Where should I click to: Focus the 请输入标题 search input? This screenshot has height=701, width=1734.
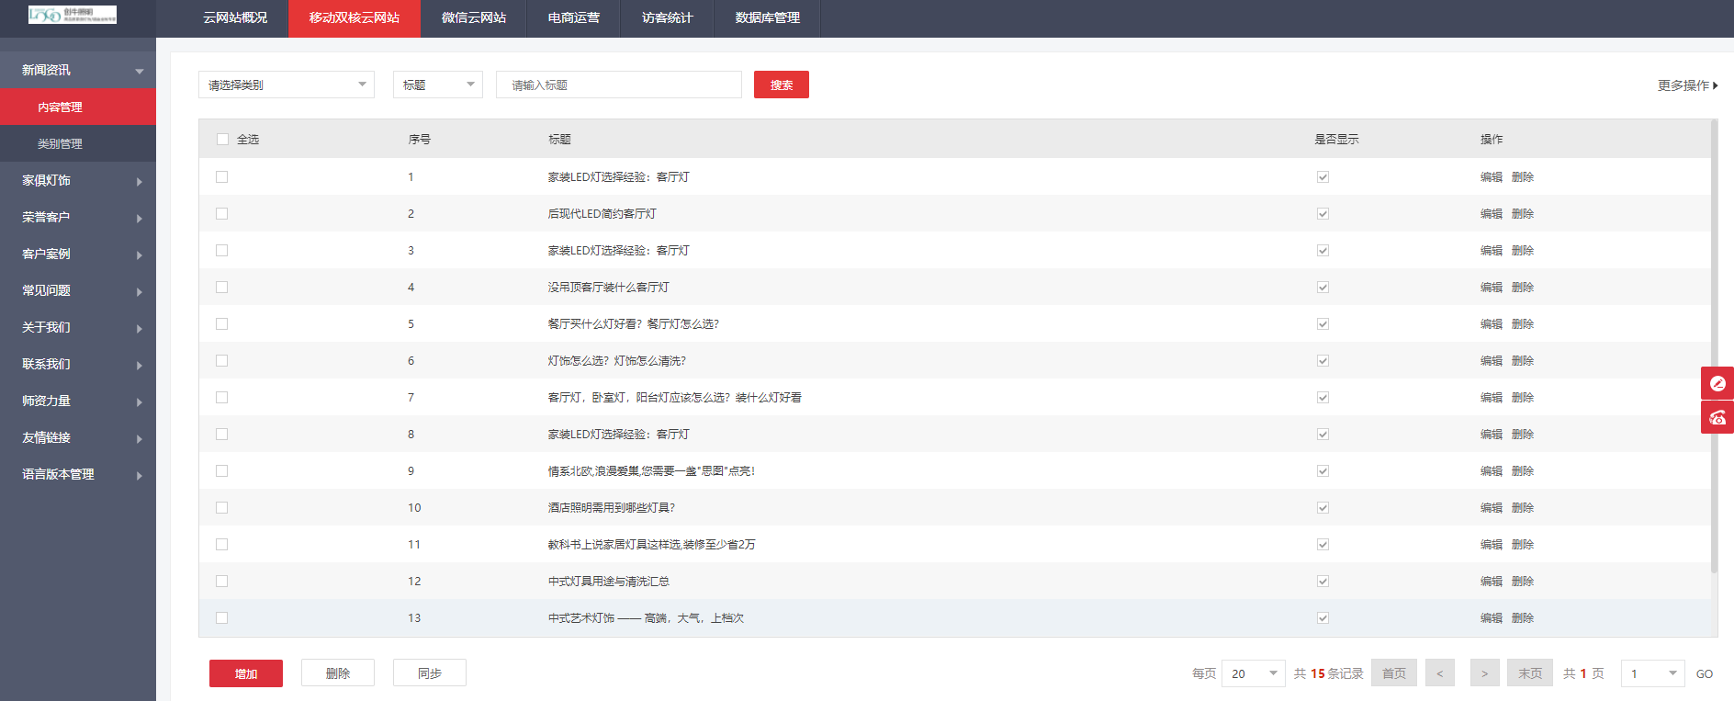(619, 85)
